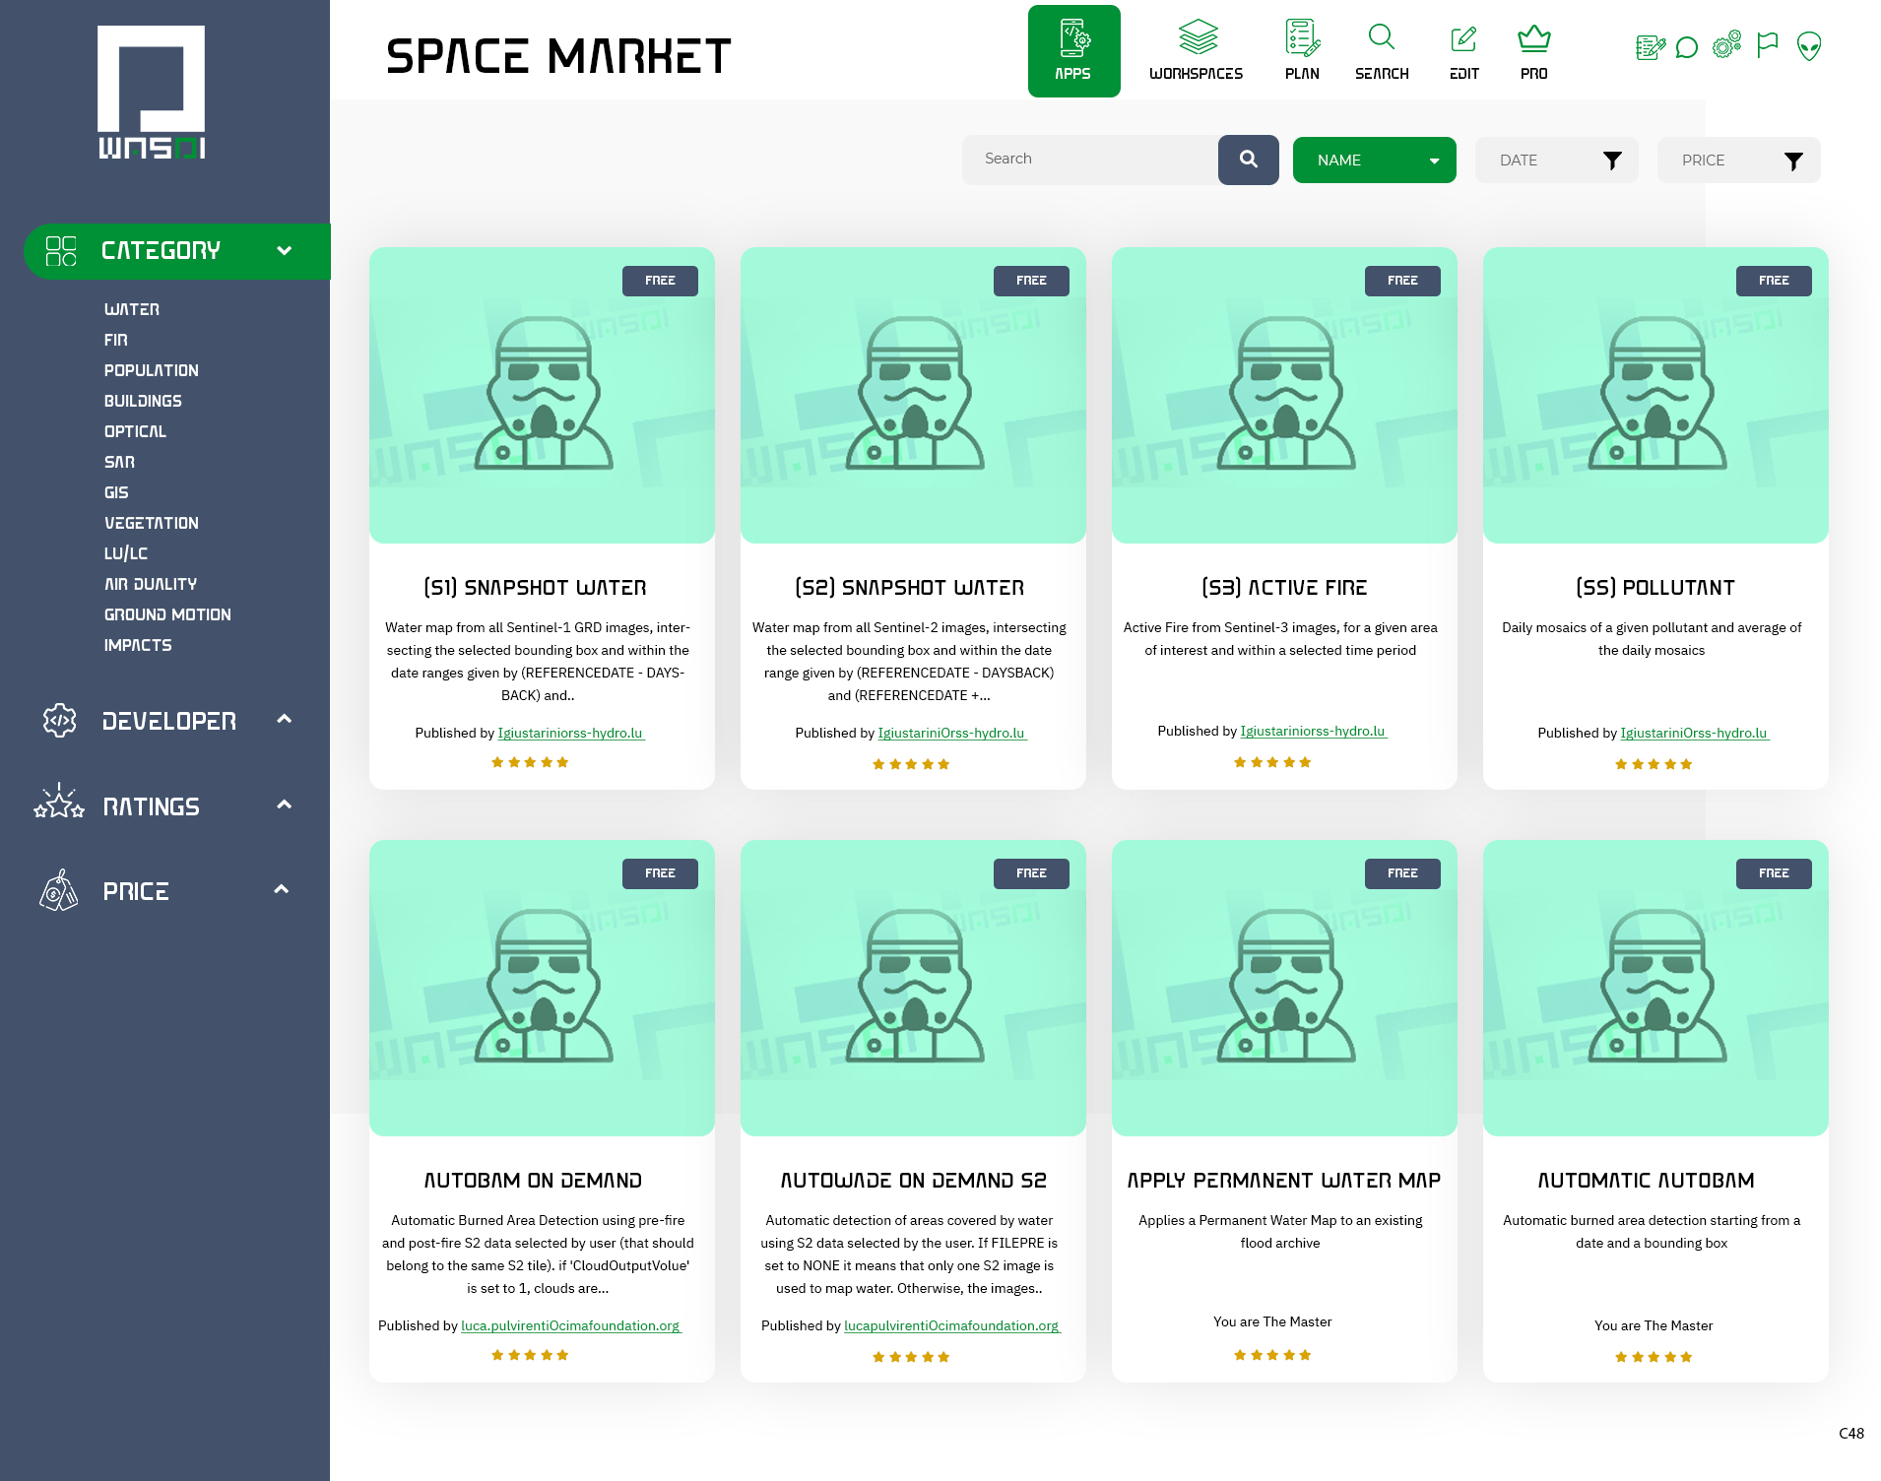Filter by Impacts category

click(x=138, y=645)
